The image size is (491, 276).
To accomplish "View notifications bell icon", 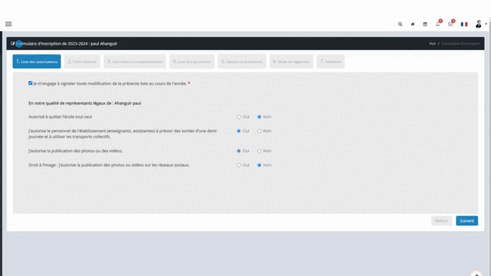I will [438, 24].
